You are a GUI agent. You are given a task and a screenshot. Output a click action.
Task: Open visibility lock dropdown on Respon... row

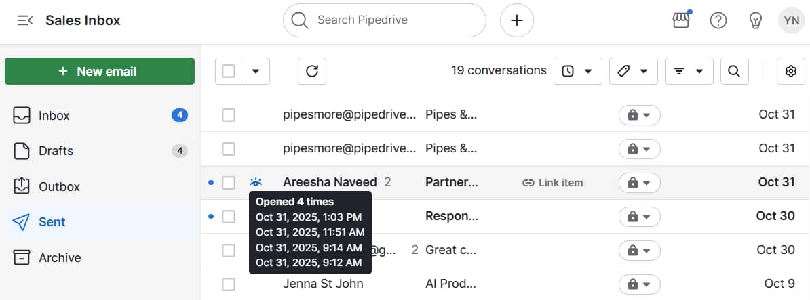pos(640,217)
